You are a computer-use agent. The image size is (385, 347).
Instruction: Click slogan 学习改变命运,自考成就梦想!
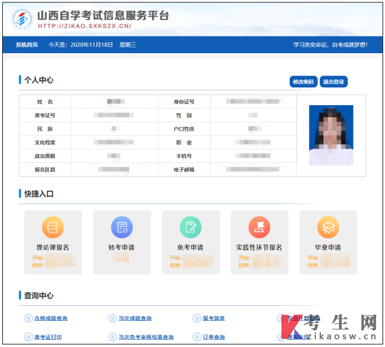(x=331, y=45)
